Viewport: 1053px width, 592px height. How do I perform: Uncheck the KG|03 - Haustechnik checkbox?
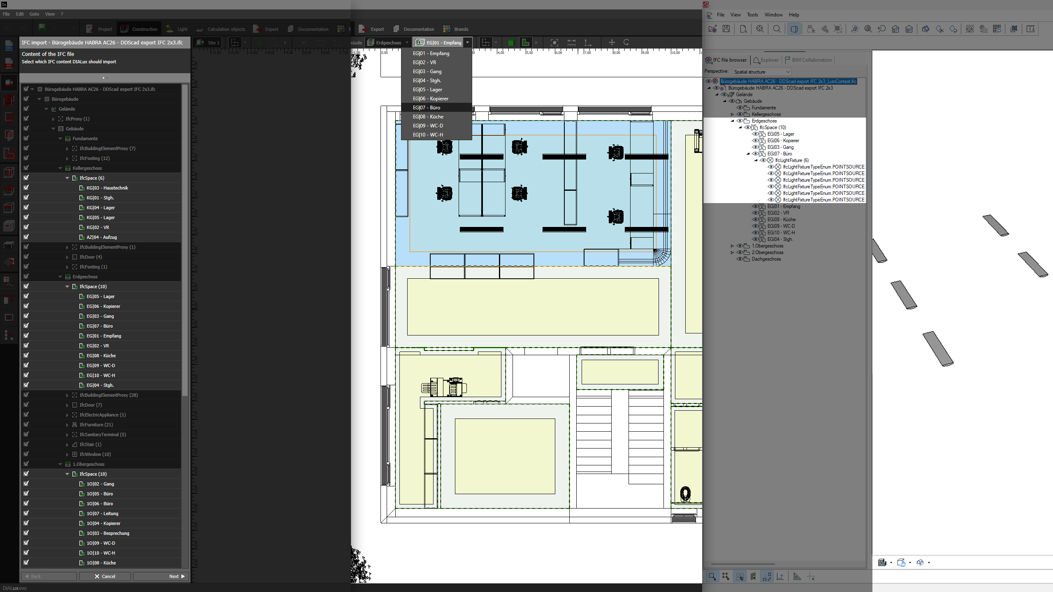pyautogui.click(x=26, y=188)
